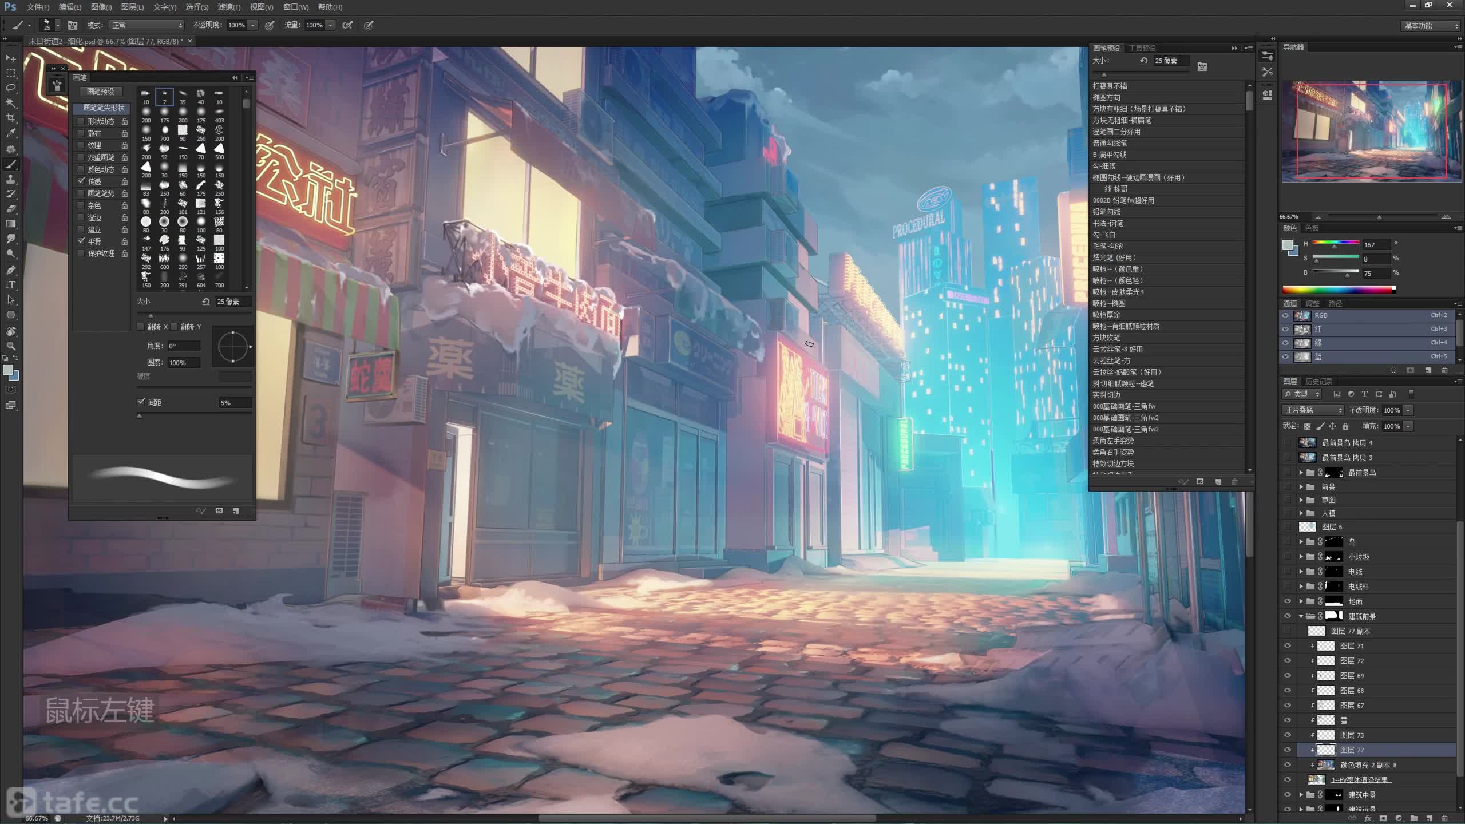Toggle airbrush mode icon in options bar
The image size is (1465, 824).
(x=347, y=25)
